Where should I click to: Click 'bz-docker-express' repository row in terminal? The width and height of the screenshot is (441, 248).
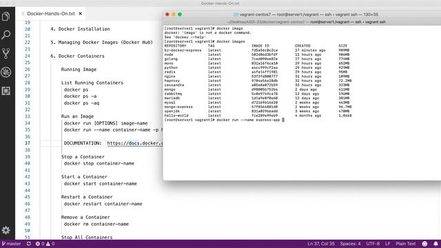tap(258, 50)
